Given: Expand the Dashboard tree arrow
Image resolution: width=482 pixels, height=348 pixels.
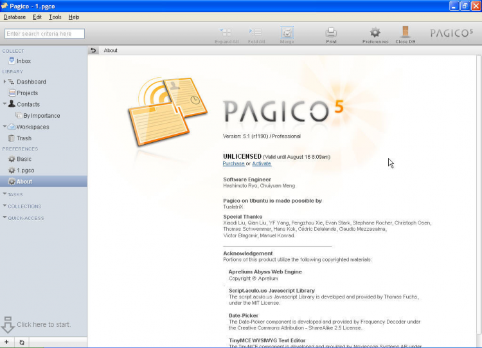Looking at the screenshot, I should (4, 82).
